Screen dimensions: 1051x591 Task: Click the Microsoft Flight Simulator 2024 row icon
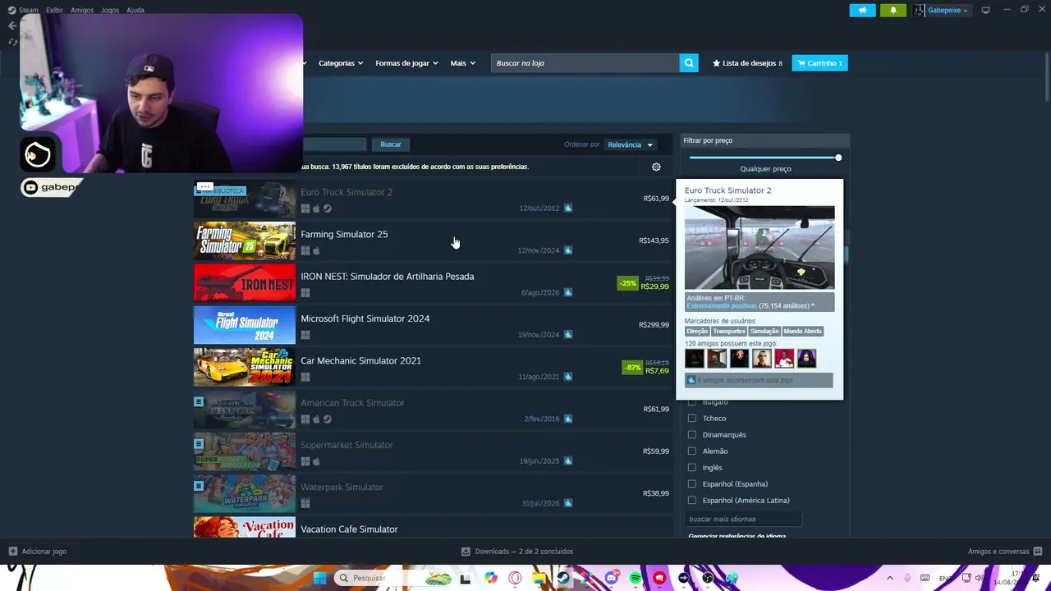[567, 334]
